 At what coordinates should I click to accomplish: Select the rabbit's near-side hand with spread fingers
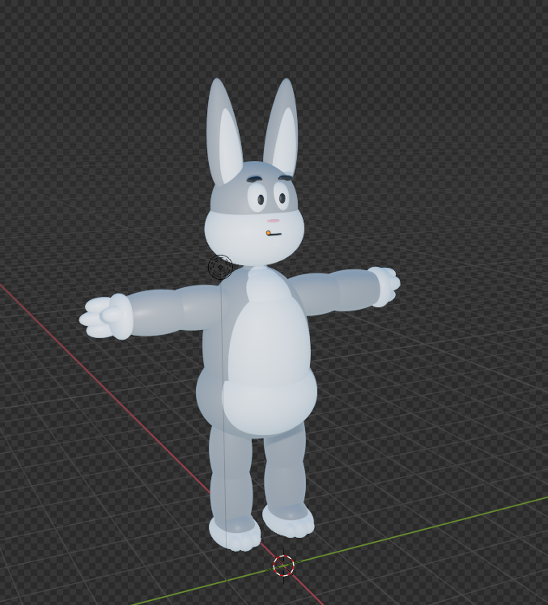pyautogui.click(x=105, y=317)
